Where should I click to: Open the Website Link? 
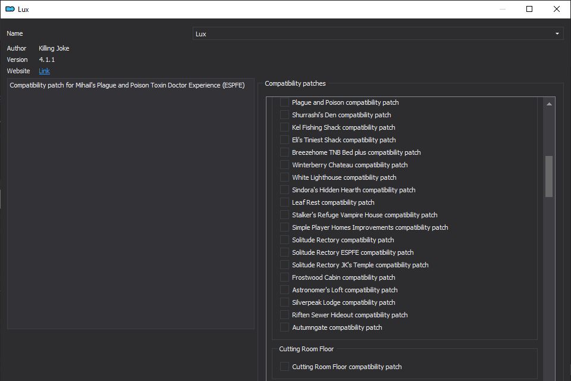pyautogui.click(x=44, y=71)
